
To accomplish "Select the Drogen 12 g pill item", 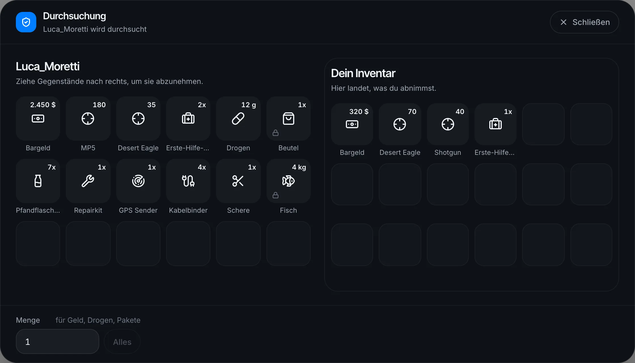I will coord(238,119).
